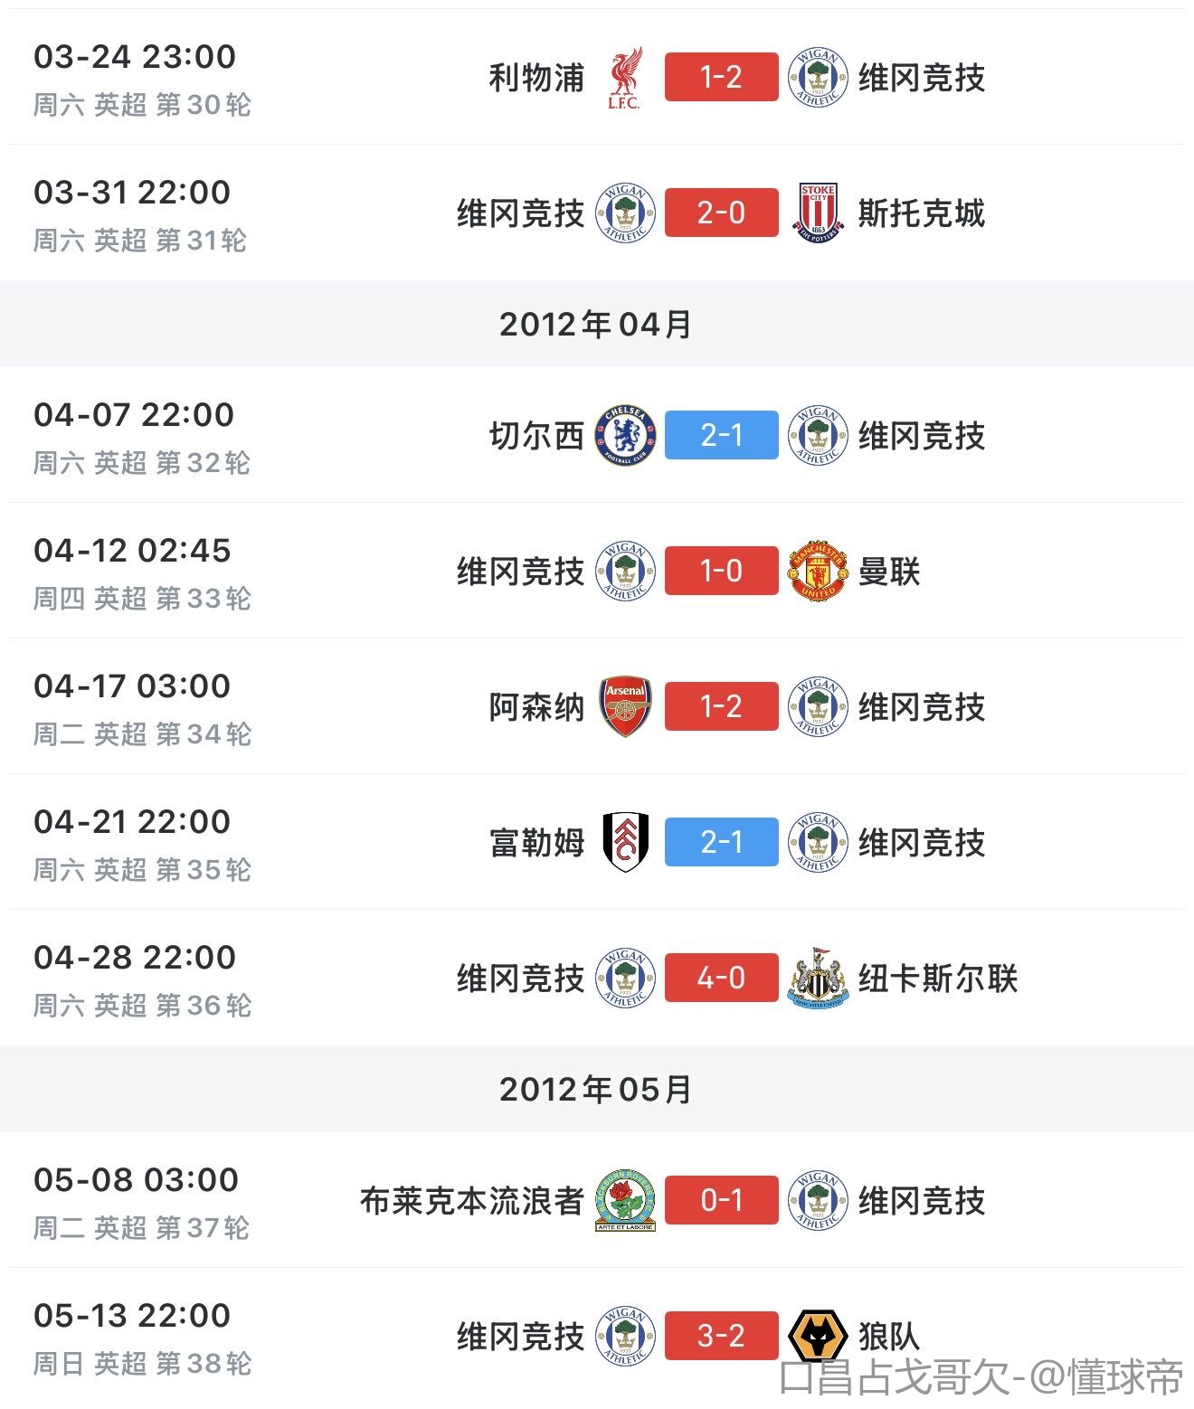Click the Liverpool club crest
The width and height of the screenshot is (1194, 1409).
[624, 78]
